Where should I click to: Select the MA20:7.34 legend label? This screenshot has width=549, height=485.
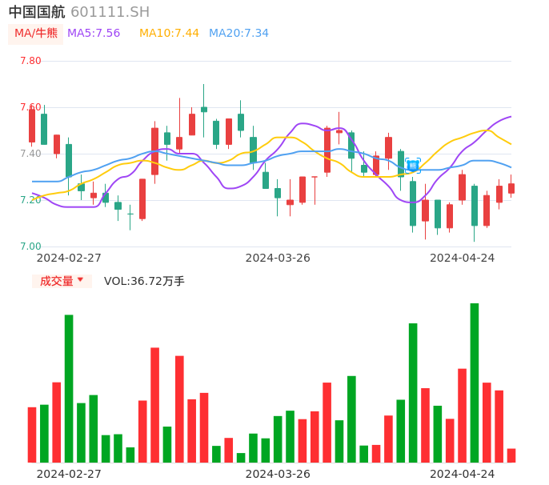[x=238, y=34]
